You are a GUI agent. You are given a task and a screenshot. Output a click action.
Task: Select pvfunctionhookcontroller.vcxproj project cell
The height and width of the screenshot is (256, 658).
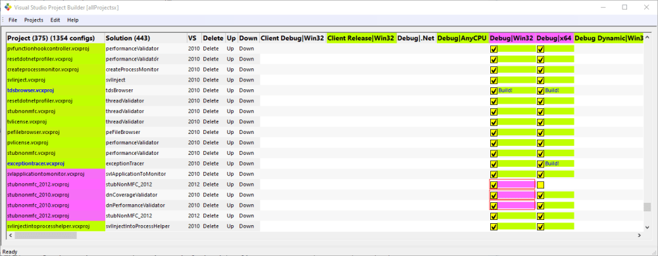click(x=55, y=49)
